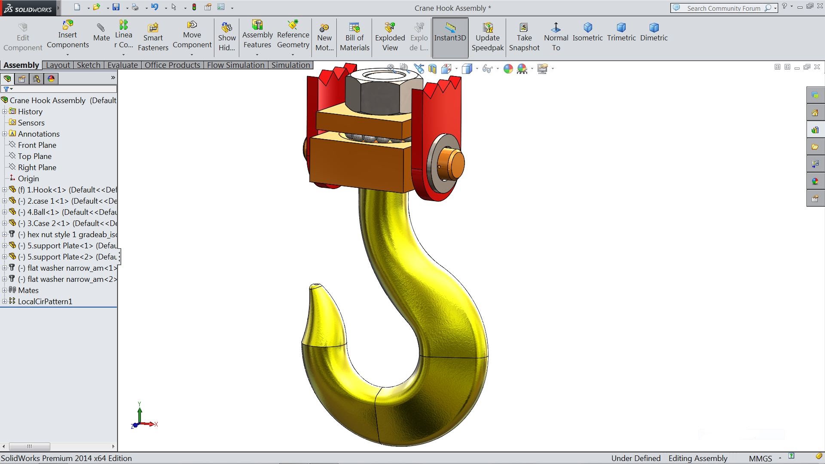This screenshot has width=825, height=464.
Task: Open DisplayManager tab icon
Action: pyautogui.click(x=51, y=79)
